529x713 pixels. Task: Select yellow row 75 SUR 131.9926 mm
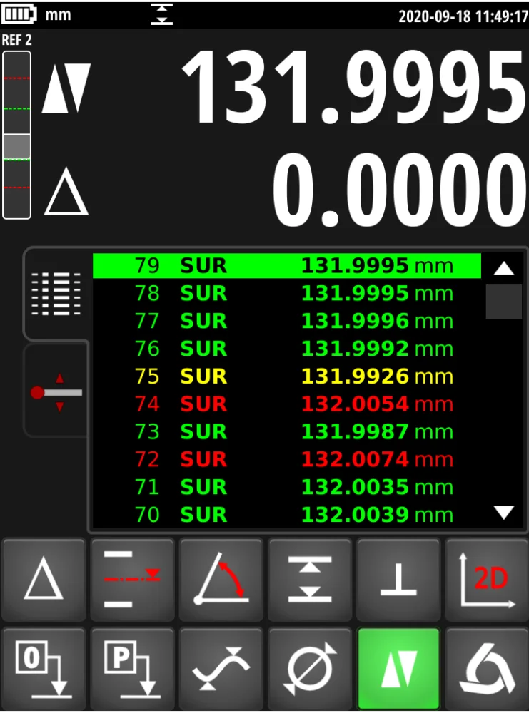pyautogui.click(x=287, y=376)
